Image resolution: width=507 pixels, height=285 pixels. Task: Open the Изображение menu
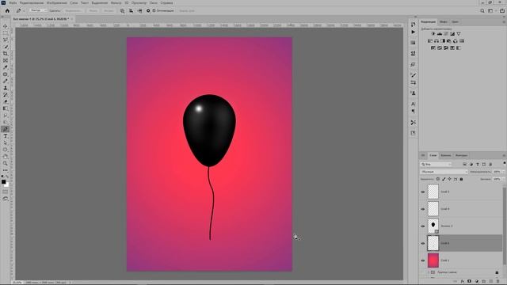(x=57, y=2)
